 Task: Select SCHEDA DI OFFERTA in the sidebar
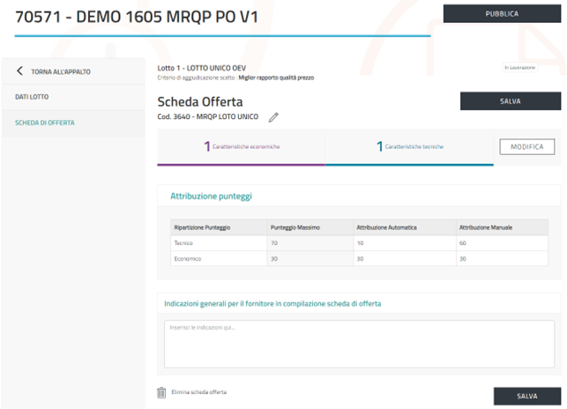click(45, 123)
